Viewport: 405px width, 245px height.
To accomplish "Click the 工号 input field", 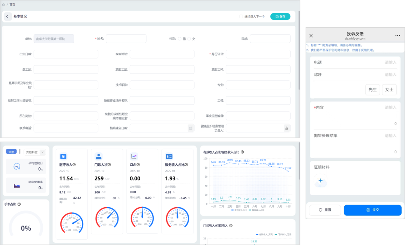I will [x=258, y=101].
